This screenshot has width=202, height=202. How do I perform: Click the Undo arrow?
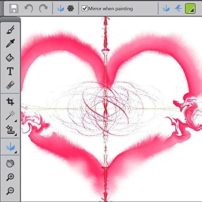pos(29,8)
